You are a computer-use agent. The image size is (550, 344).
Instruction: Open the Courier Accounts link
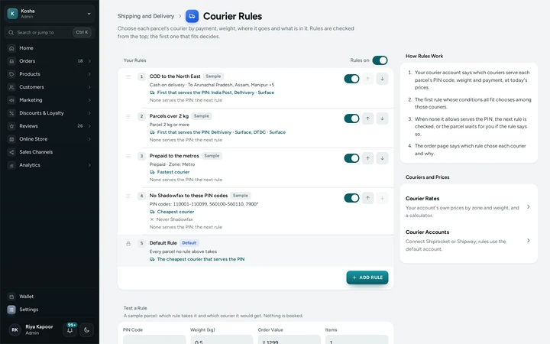click(x=468, y=240)
